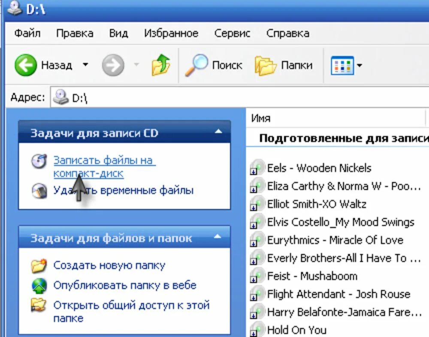Screen dimensions: 429x337
Task: Open the Правка menu
Action: pos(75,33)
